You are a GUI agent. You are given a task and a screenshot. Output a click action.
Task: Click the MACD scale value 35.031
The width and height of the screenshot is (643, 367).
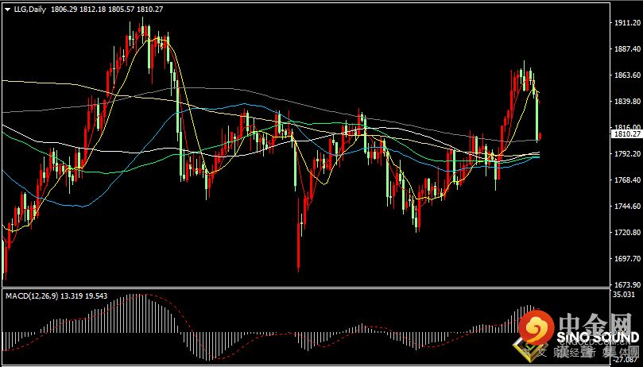(623, 295)
